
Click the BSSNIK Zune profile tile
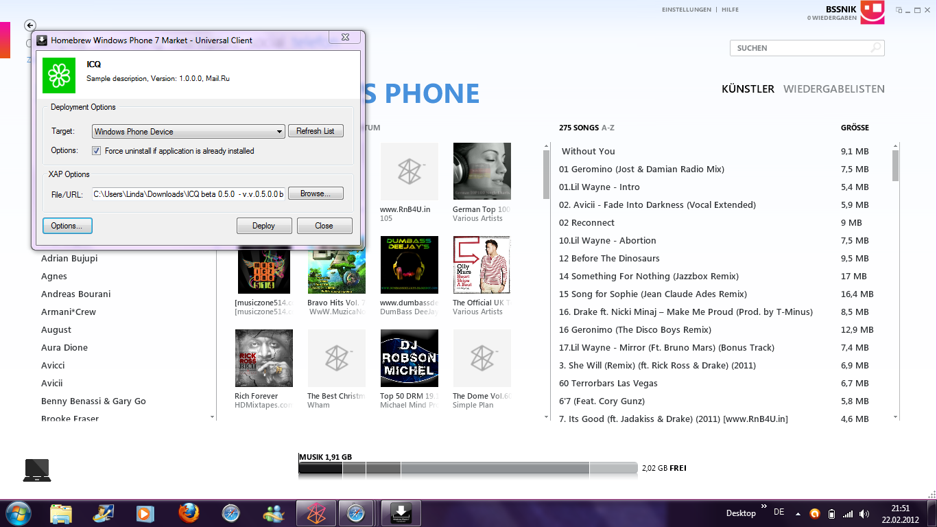pos(873,12)
